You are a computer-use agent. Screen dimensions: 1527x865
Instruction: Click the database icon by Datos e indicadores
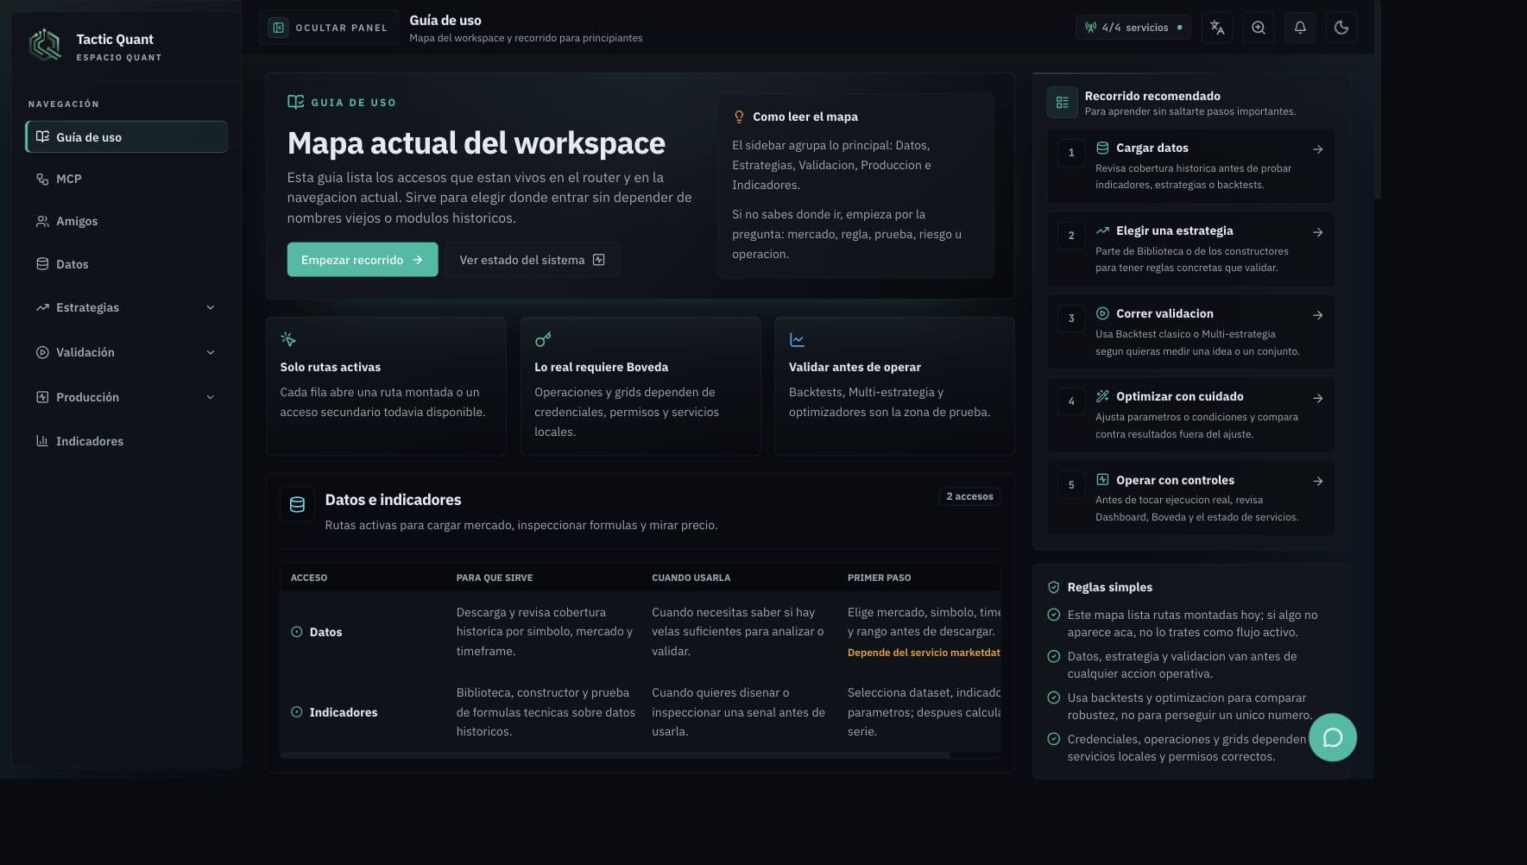[297, 505]
